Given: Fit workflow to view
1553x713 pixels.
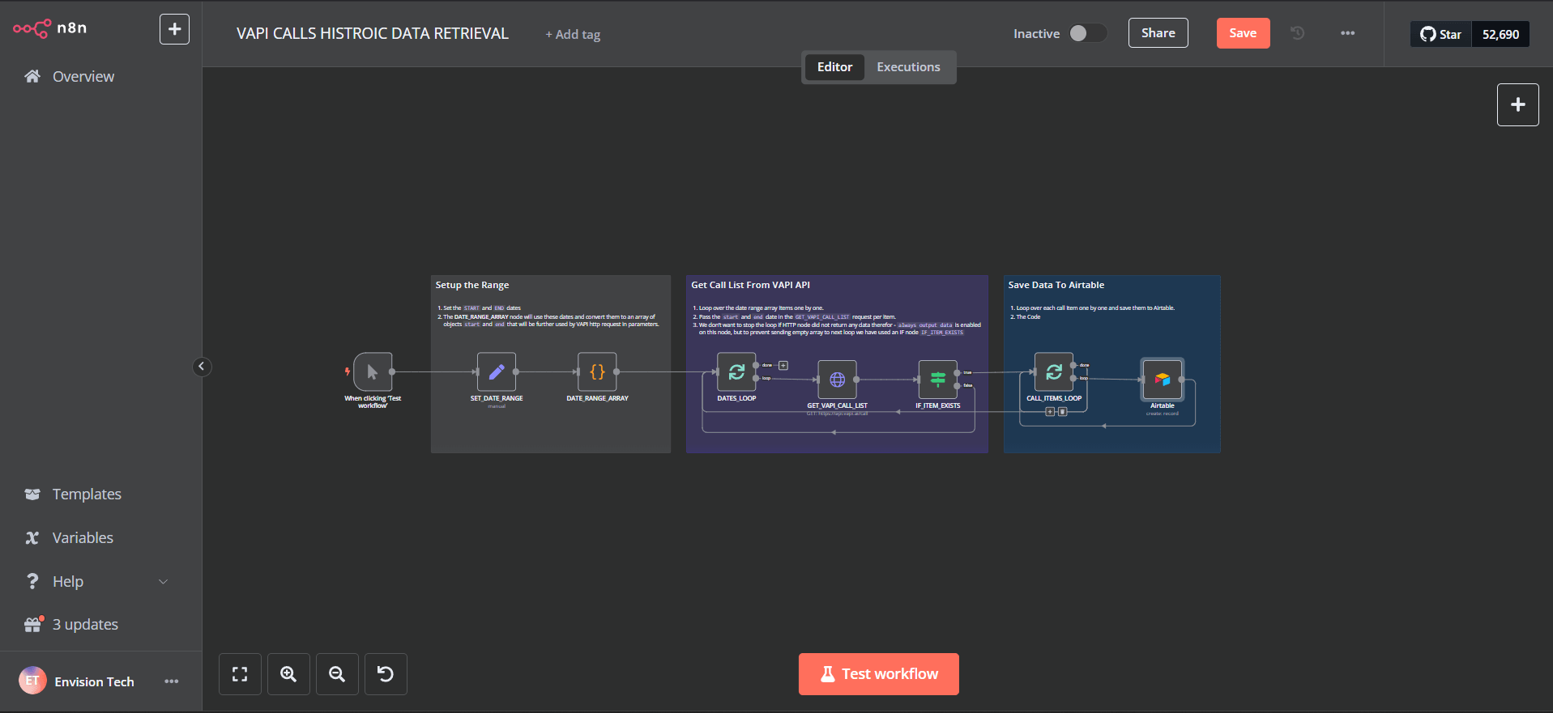Looking at the screenshot, I should coord(240,674).
